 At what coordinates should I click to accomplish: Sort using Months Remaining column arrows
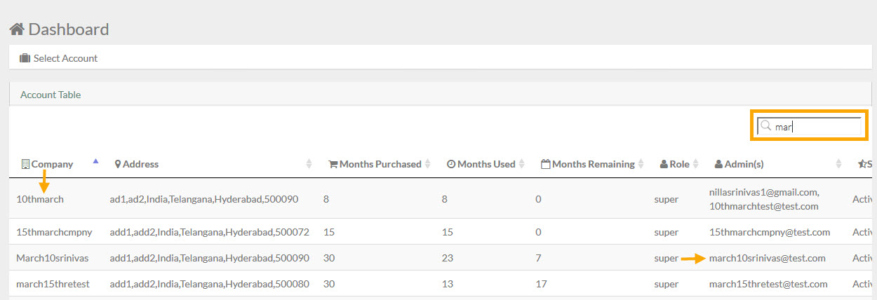pyautogui.click(x=641, y=164)
